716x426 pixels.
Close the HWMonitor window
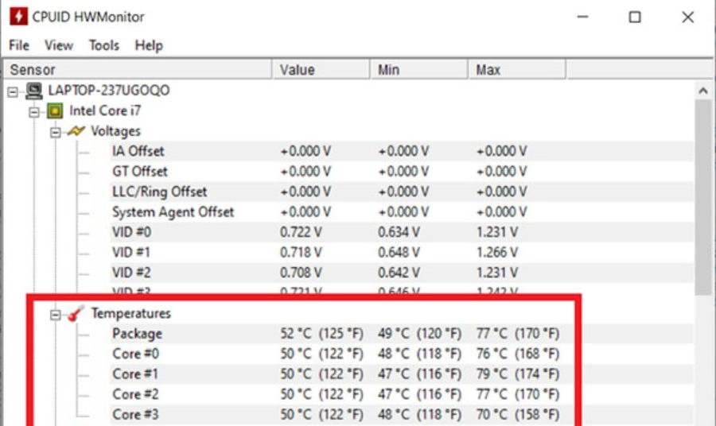tap(687, 17)
